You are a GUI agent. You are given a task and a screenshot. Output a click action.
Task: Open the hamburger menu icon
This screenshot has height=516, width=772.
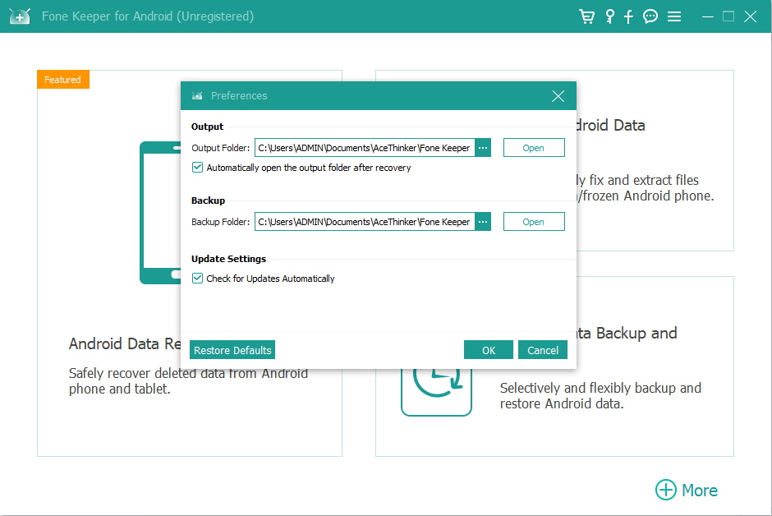tap(674, 16)
